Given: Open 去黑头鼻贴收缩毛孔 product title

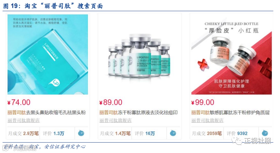Looking at the screenshot, I should 47,113.
